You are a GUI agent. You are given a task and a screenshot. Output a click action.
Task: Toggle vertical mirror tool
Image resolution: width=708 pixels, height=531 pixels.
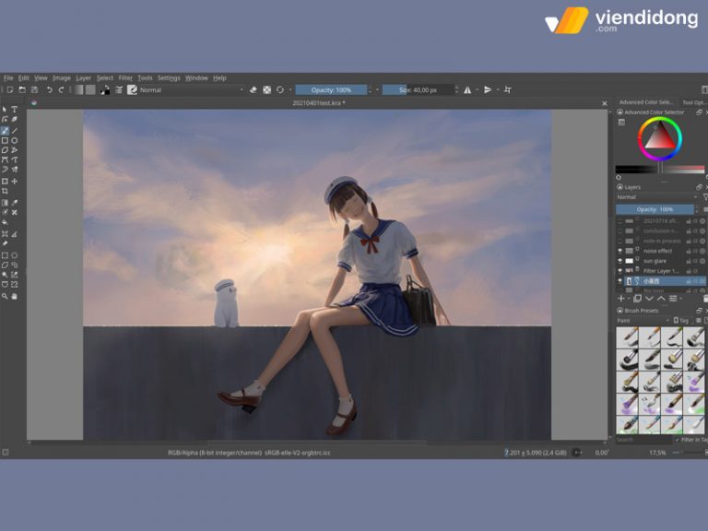tap(488, 89)
